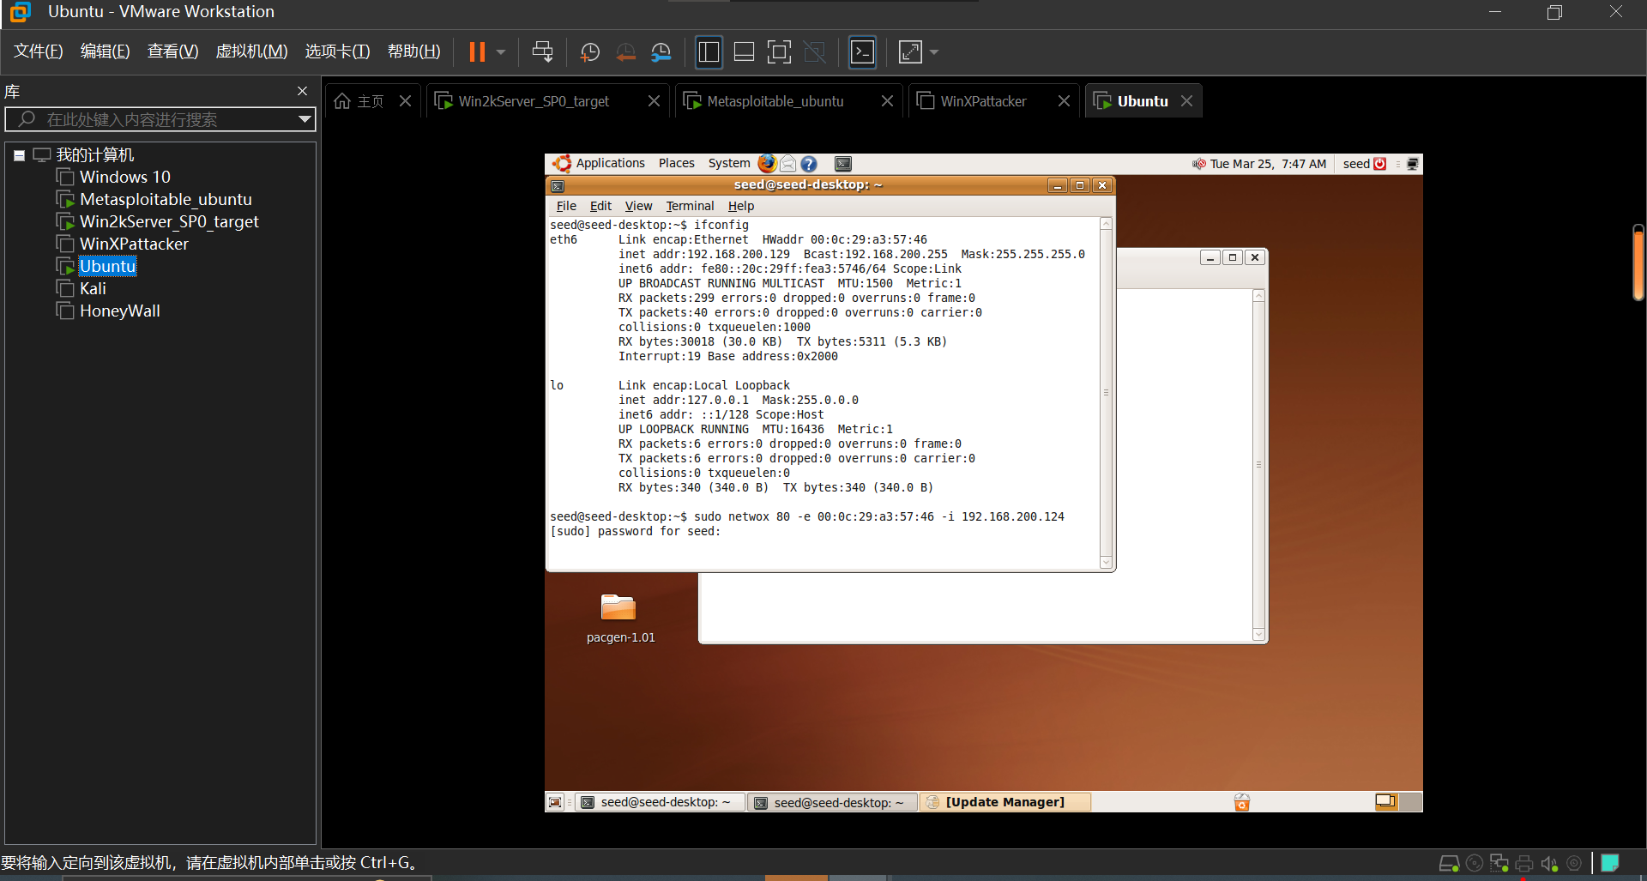Open the snapshot manager
The image size is (1647, 881).
pos(661,52)
